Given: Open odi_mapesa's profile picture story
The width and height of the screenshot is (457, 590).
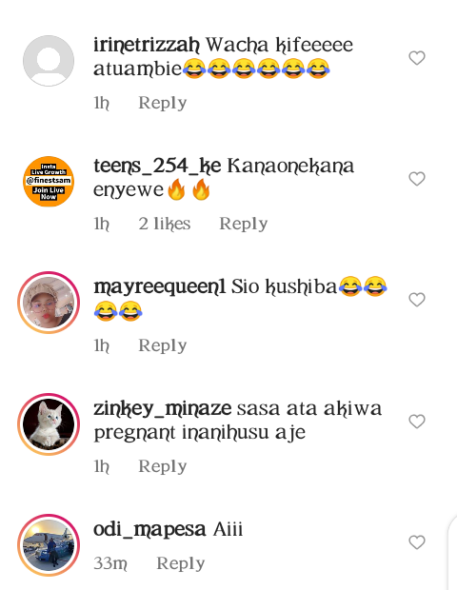Looking at the screenshot, I should tap(49, 545).
